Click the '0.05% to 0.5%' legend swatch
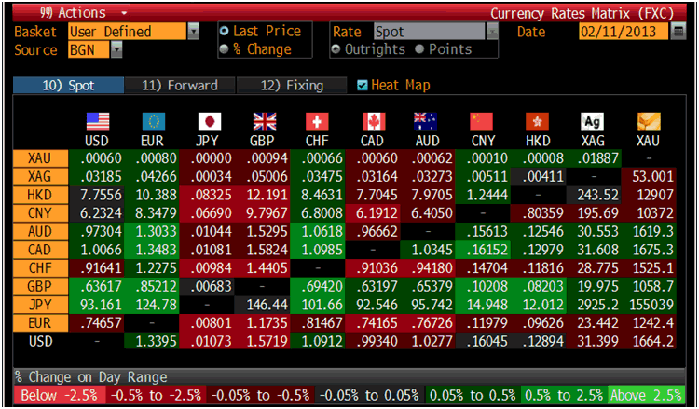The height and width of the screenshot is (409, 699). point(473,395)
